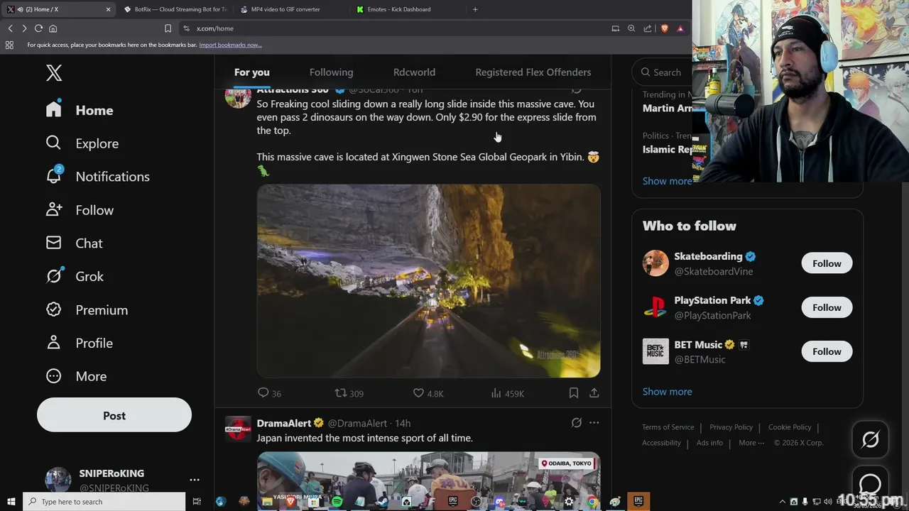Click Show more under trending topics

click(x=667, y=181)
